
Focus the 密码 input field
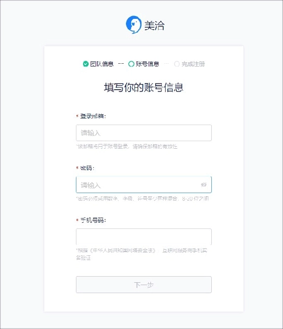pos(144,185)
